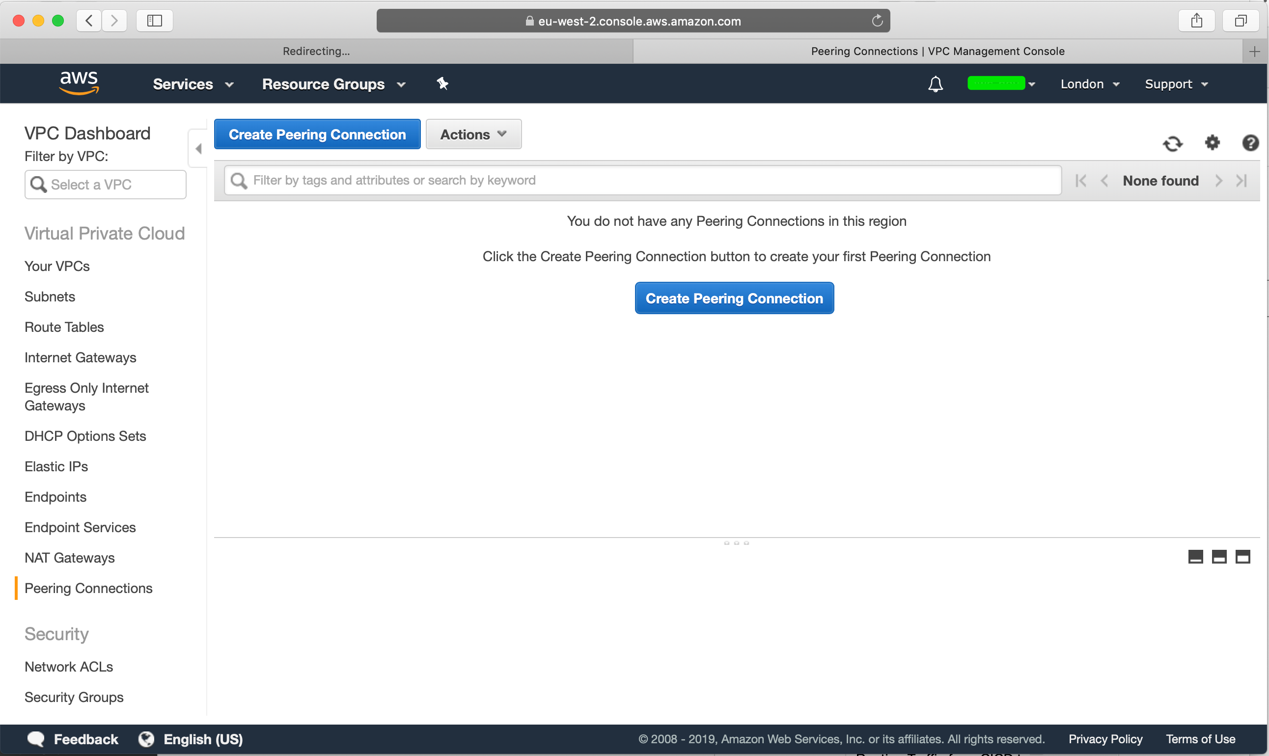Click top Create Peering Connection button
This screenshot has height=756, width=1269.
click(x=317, y=135)
